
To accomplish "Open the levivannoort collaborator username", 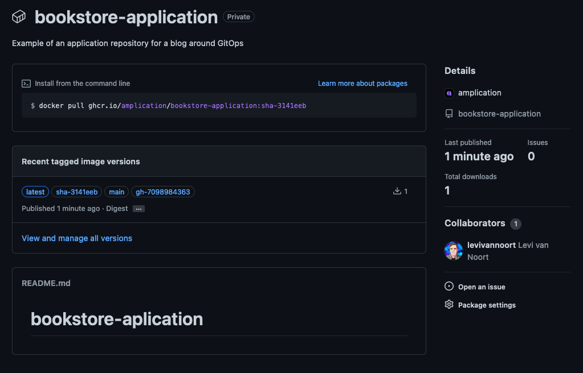I will (x=492, y=245).
